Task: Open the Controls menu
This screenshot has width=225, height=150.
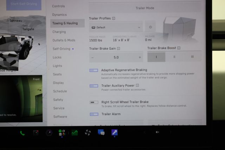Action: [x=58, y=6]
